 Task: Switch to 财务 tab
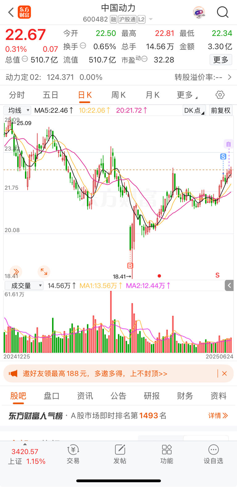[185, 396]
